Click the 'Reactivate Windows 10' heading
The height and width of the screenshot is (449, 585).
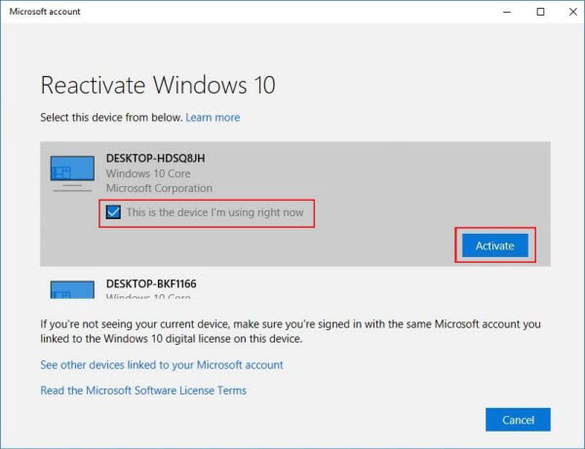coord(158,85)
